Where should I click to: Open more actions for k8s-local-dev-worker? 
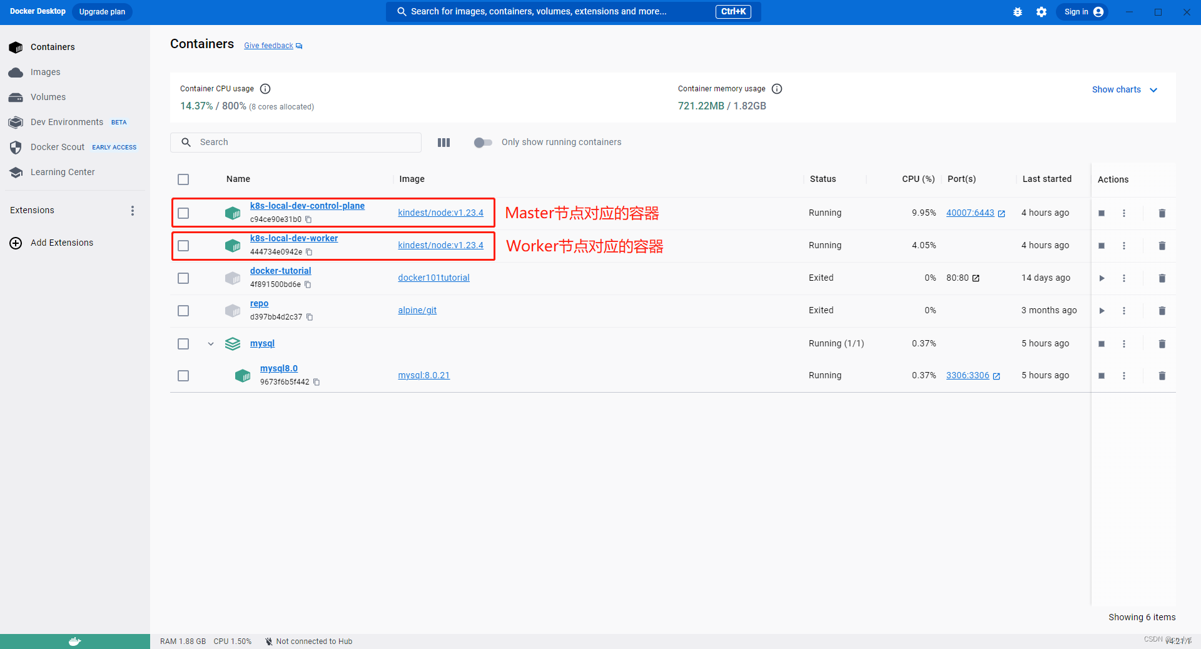[1124, 246]
